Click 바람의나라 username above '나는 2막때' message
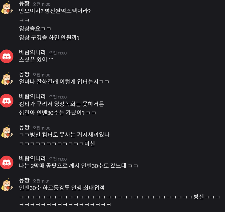This screenshot has height=212, width=225. (x=32, y=158)
